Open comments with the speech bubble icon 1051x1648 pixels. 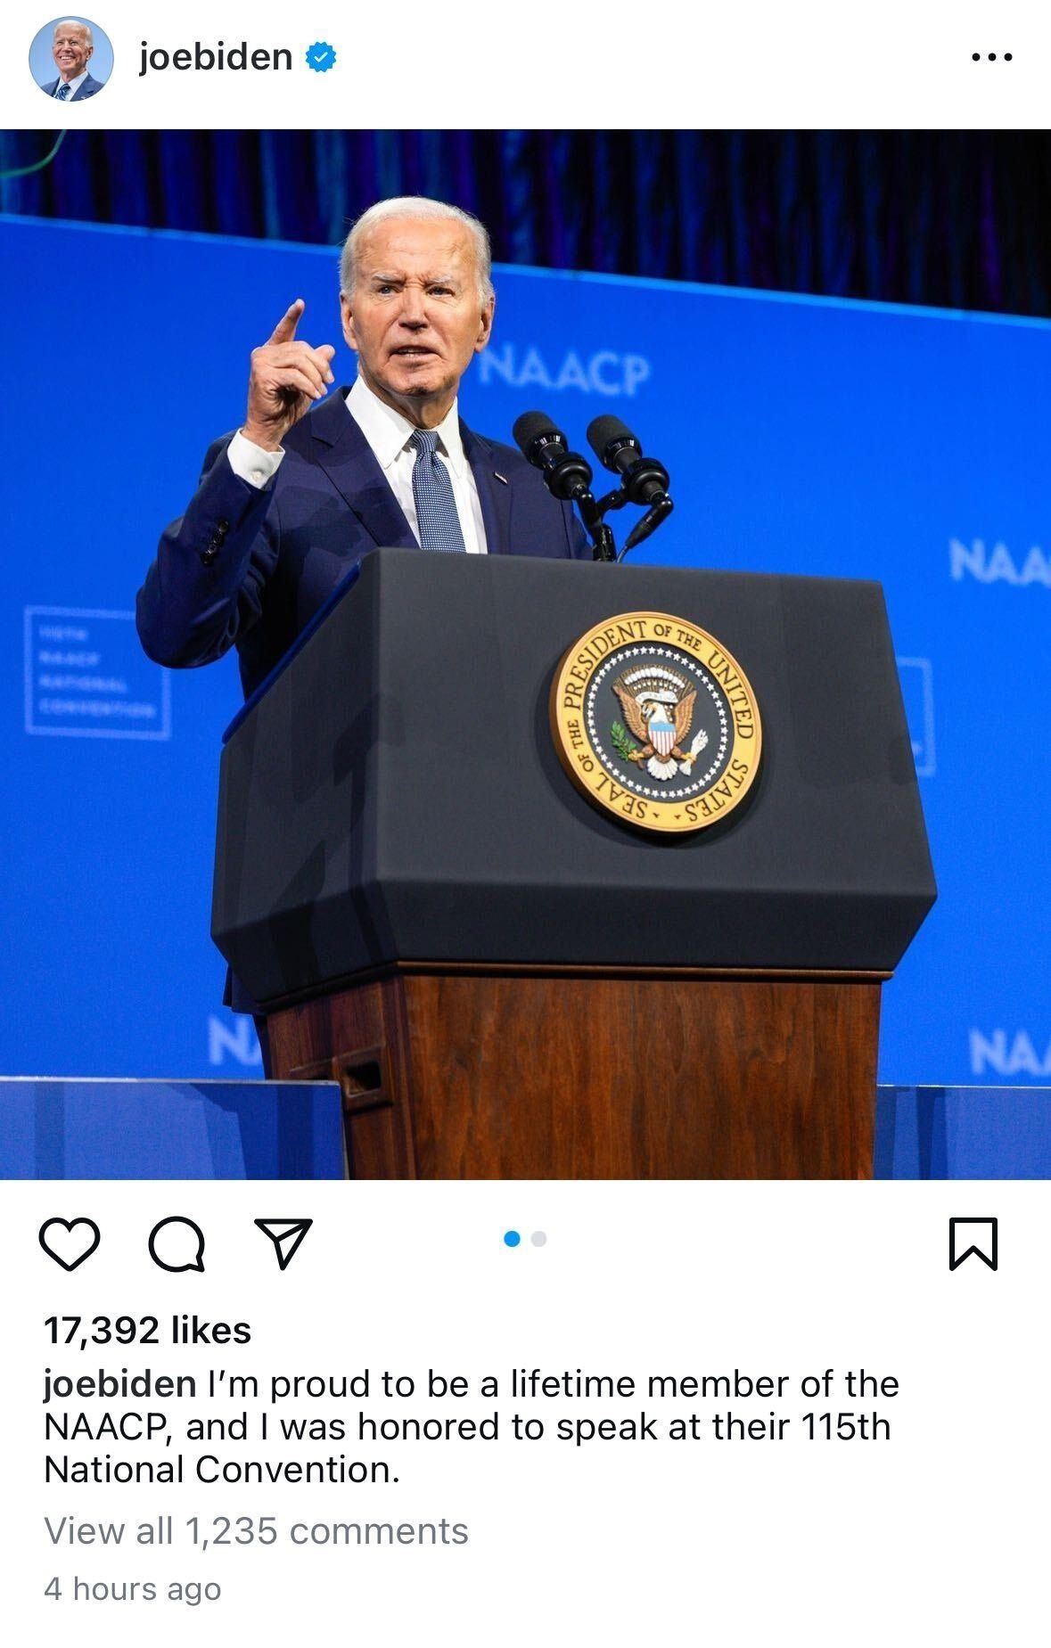tap(177, 1243)
